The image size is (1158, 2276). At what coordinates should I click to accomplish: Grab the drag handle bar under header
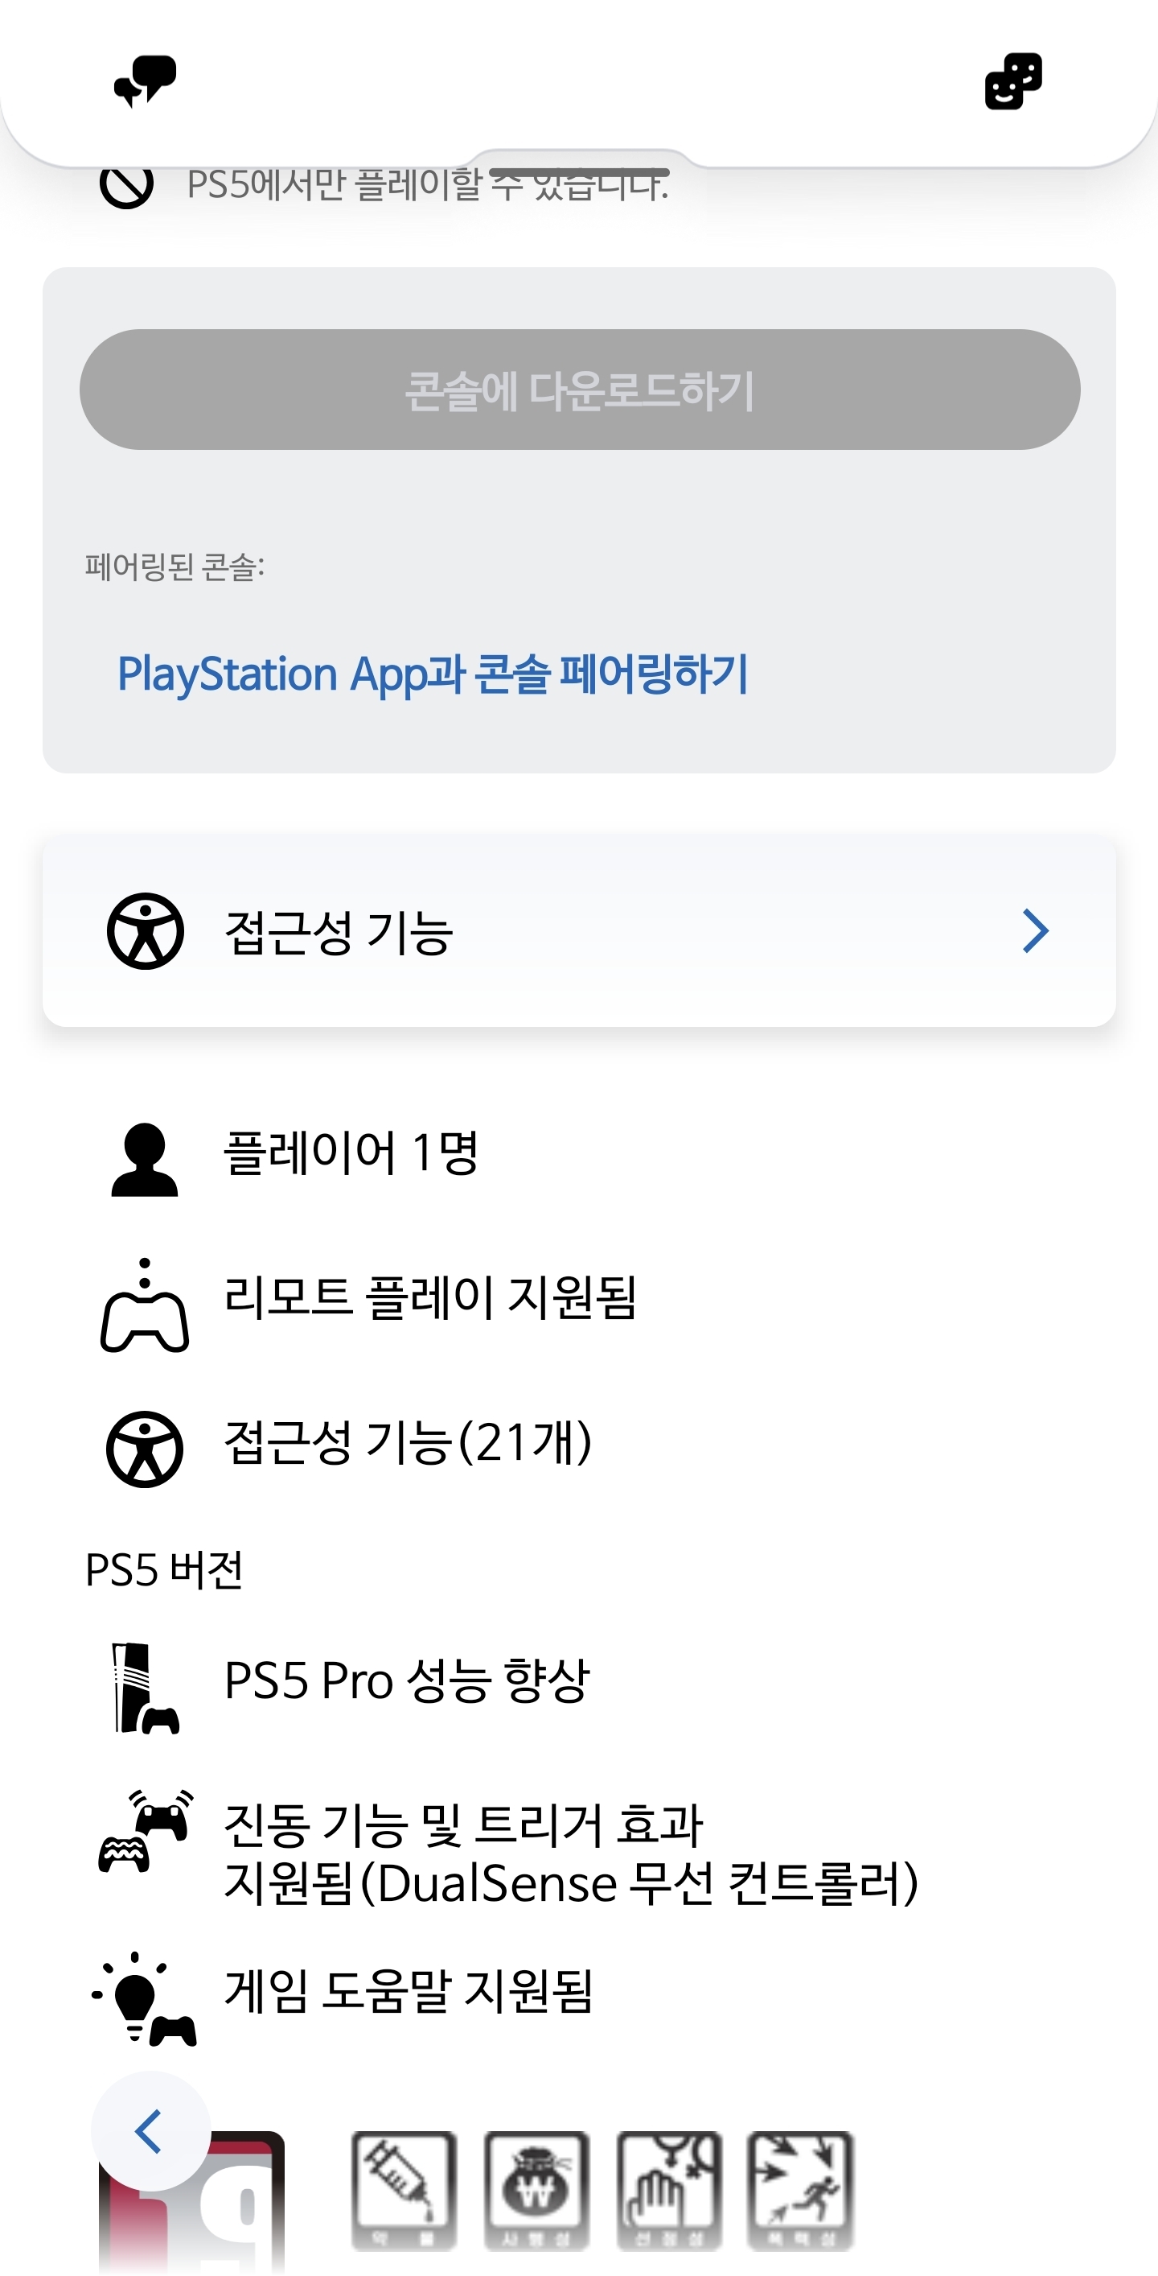[579, 171]
